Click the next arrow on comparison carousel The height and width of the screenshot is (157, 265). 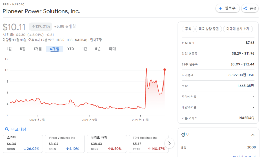point(169,143)
